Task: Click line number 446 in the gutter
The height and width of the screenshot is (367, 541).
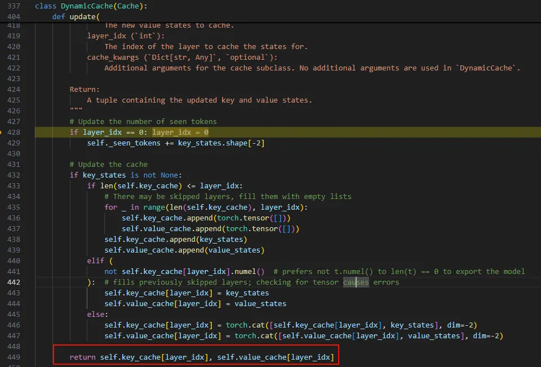Action: pyautogui.click(x=14, y=325)
